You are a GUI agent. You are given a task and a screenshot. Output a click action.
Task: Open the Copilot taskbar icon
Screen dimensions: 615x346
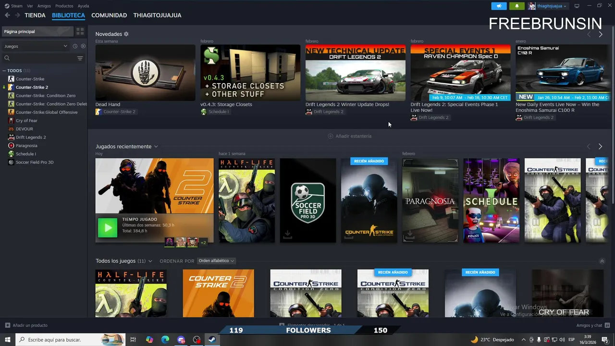click(149, 340)
